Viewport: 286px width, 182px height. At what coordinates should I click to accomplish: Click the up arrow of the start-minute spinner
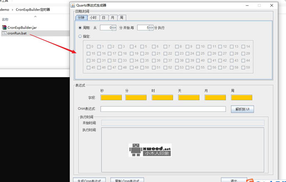(114, 26)
